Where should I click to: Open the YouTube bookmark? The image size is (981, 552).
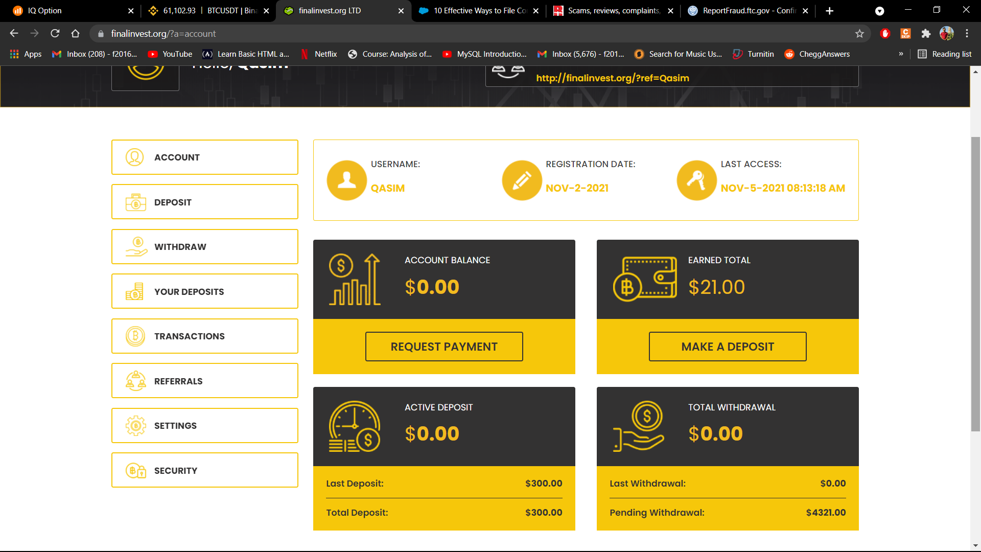[x=170, y=54]
